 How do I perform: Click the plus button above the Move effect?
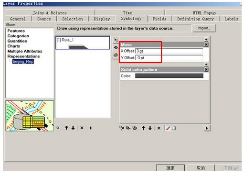(206, 39)
